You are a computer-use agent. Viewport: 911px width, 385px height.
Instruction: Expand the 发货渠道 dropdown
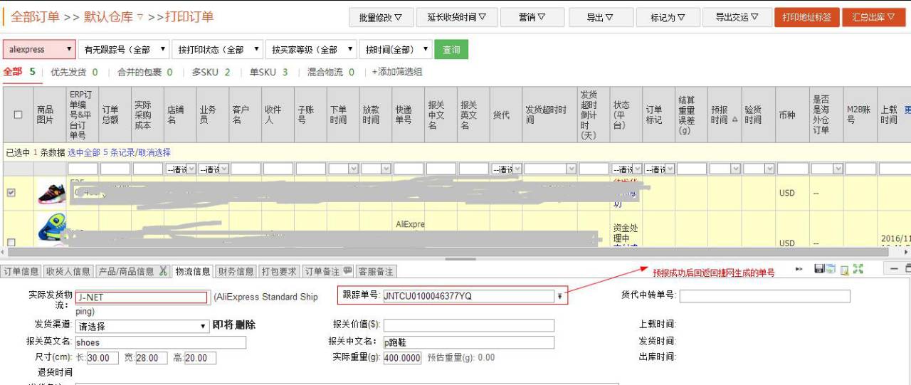tap(142, 327)
